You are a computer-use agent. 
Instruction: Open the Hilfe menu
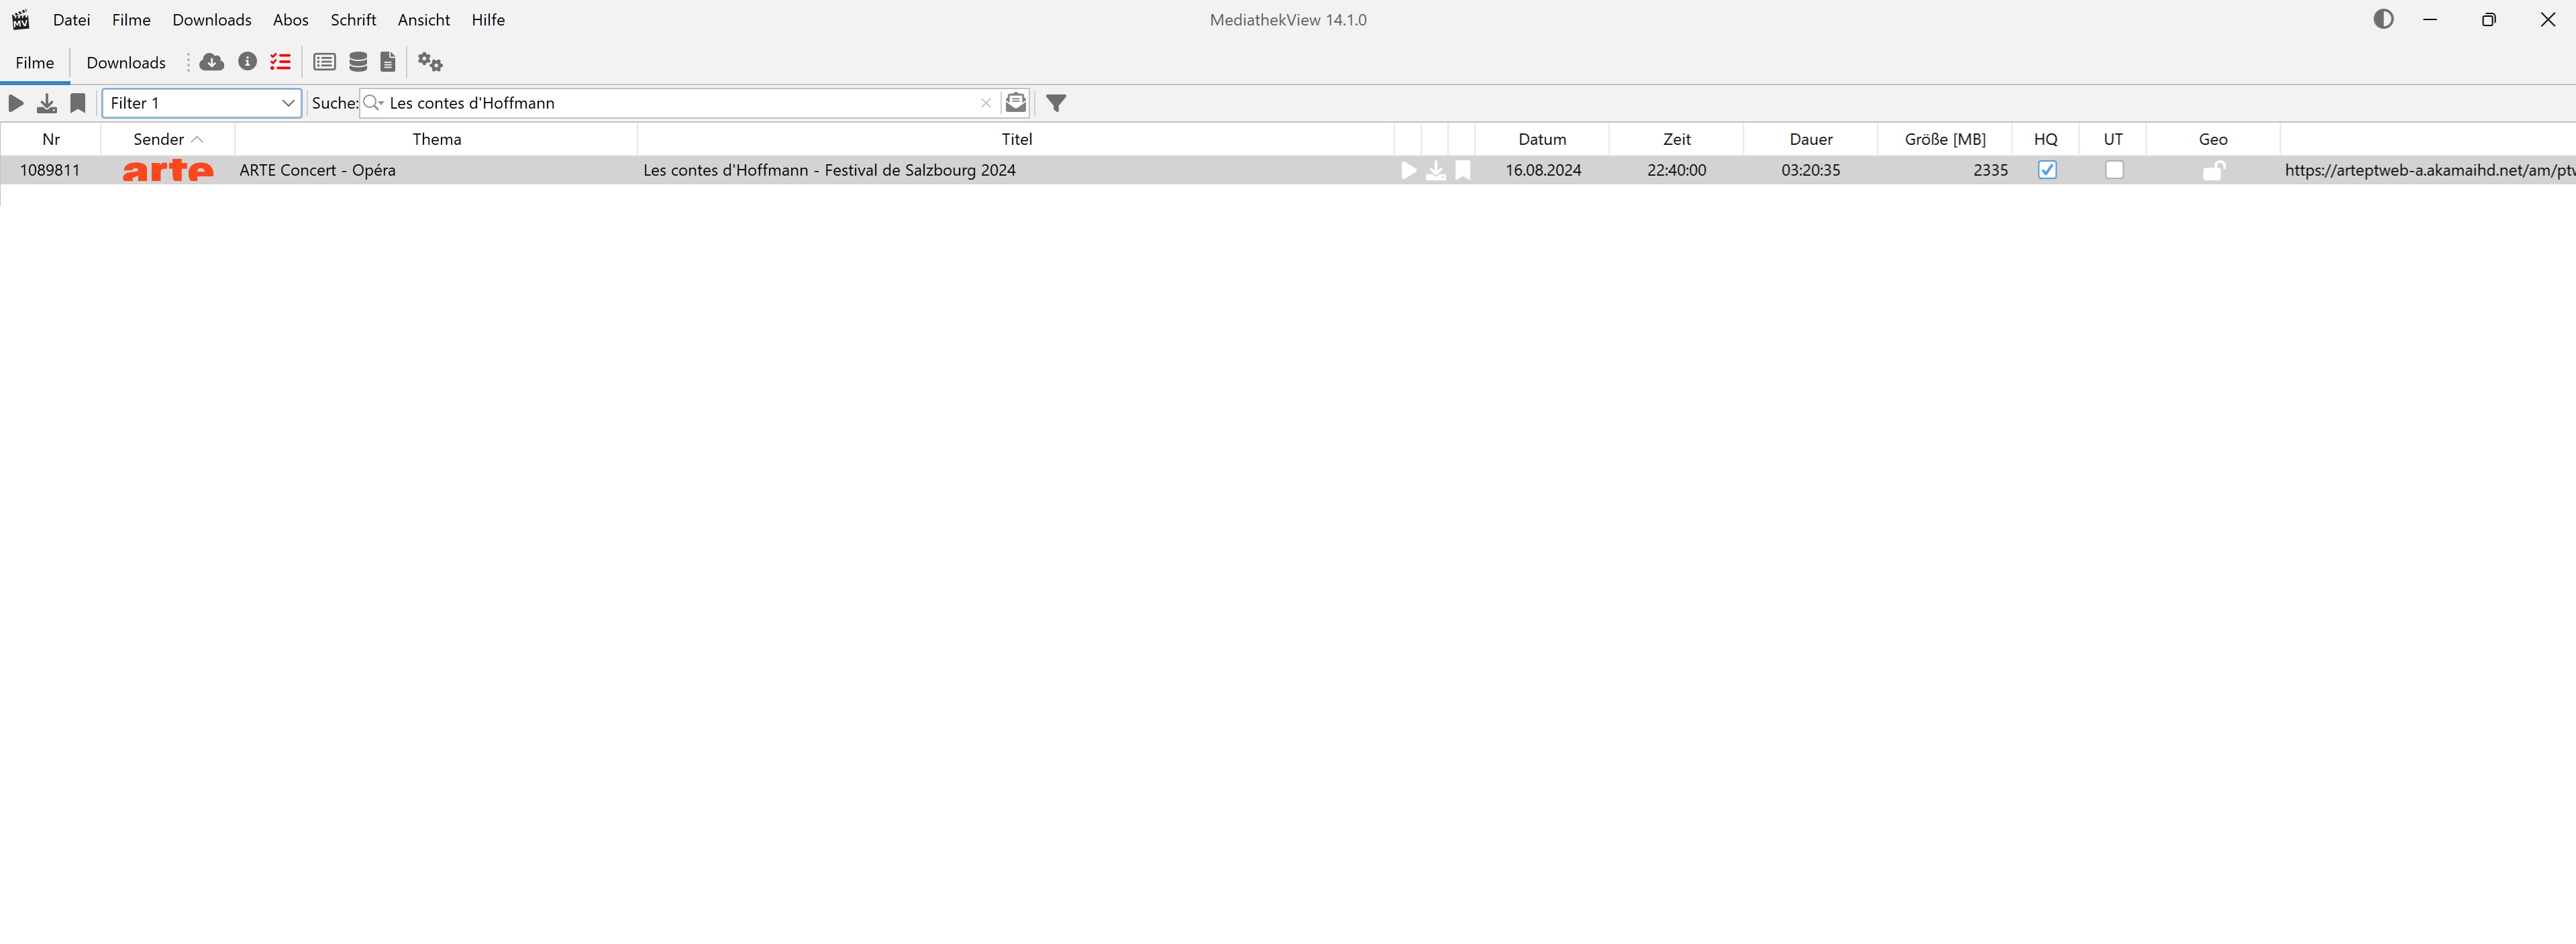[488, 20]
